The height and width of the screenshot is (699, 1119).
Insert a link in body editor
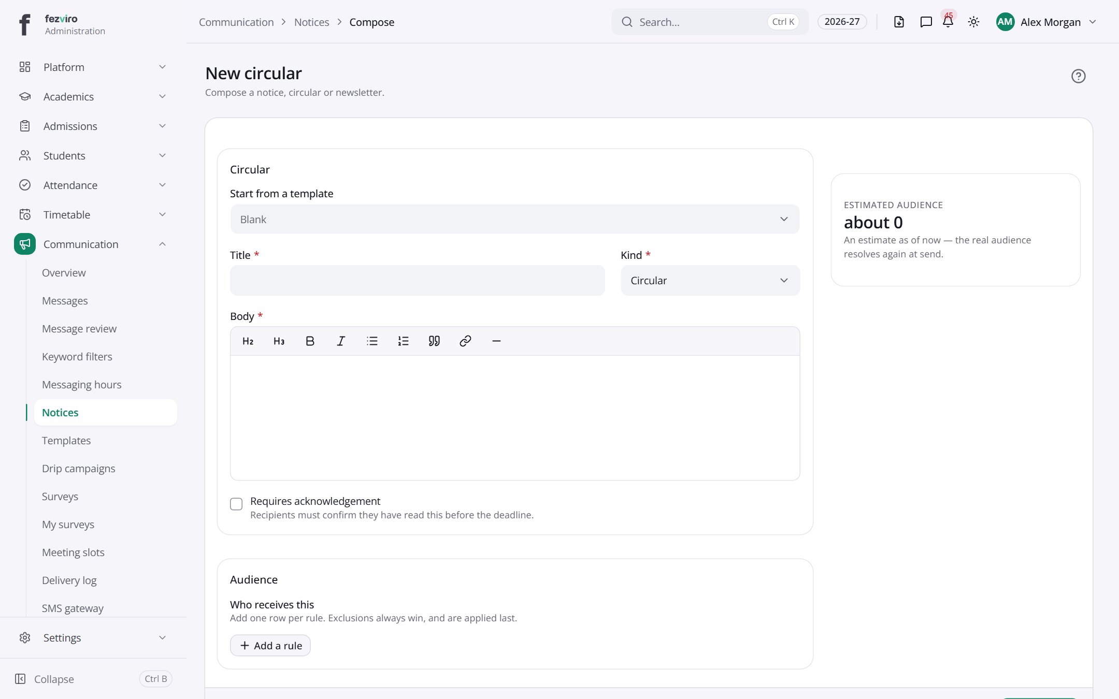[x=465, y=341]
